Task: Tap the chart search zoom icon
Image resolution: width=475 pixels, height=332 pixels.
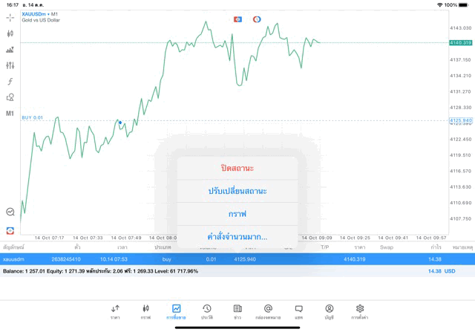Action: click(10, 212)
